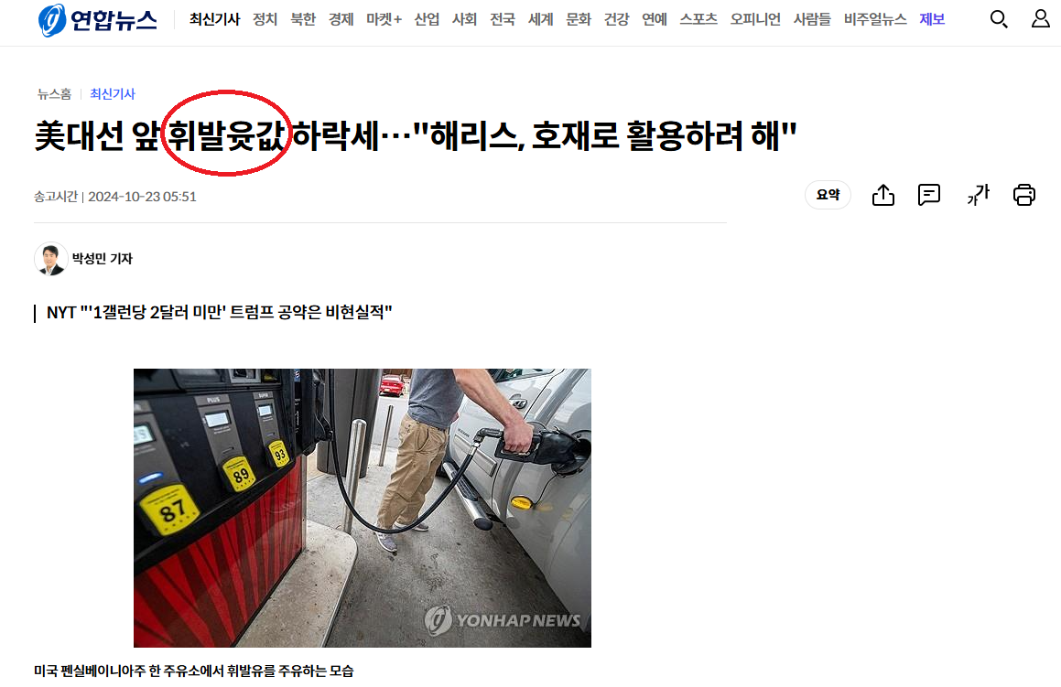Go to the 경제 news section
The width and height of the screenshot is (1061, 687).
341,19
